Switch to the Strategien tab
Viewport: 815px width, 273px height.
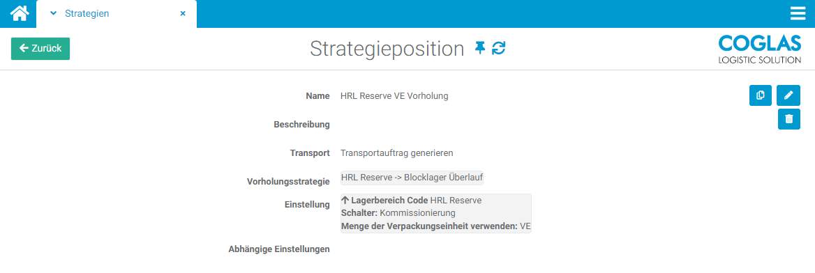point(87,13)
